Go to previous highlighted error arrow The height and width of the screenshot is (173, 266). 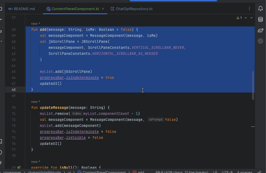point(246,18)
